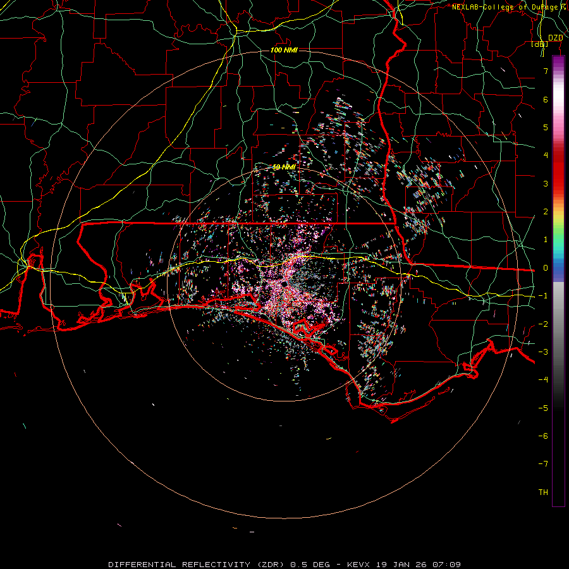Click the DZD product label
This screenshot has width=569, height=569.
pos(556,38)
